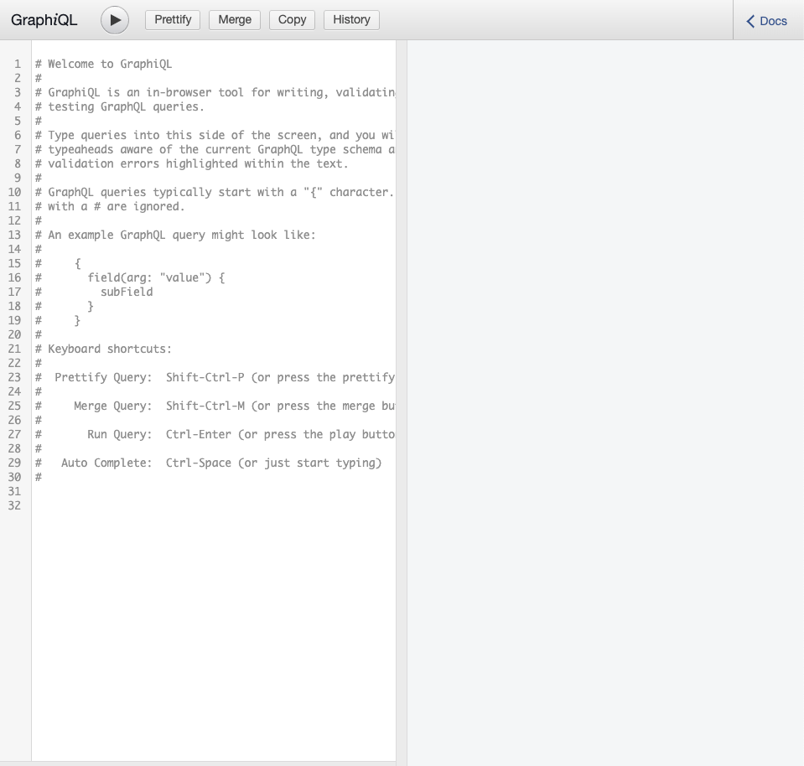Click the line "# testing GraphQL queries."
The height and width of the screenshot is (766, 804).
tap(120, 106)
